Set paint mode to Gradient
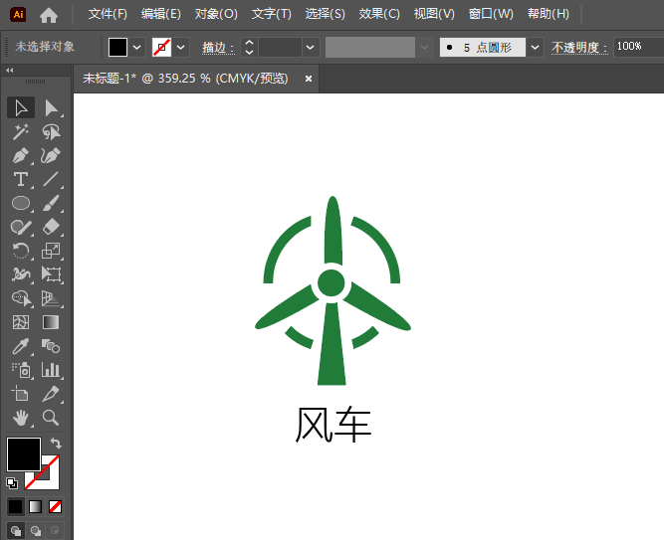Viewport: 664px width, 540px height. 35,506
